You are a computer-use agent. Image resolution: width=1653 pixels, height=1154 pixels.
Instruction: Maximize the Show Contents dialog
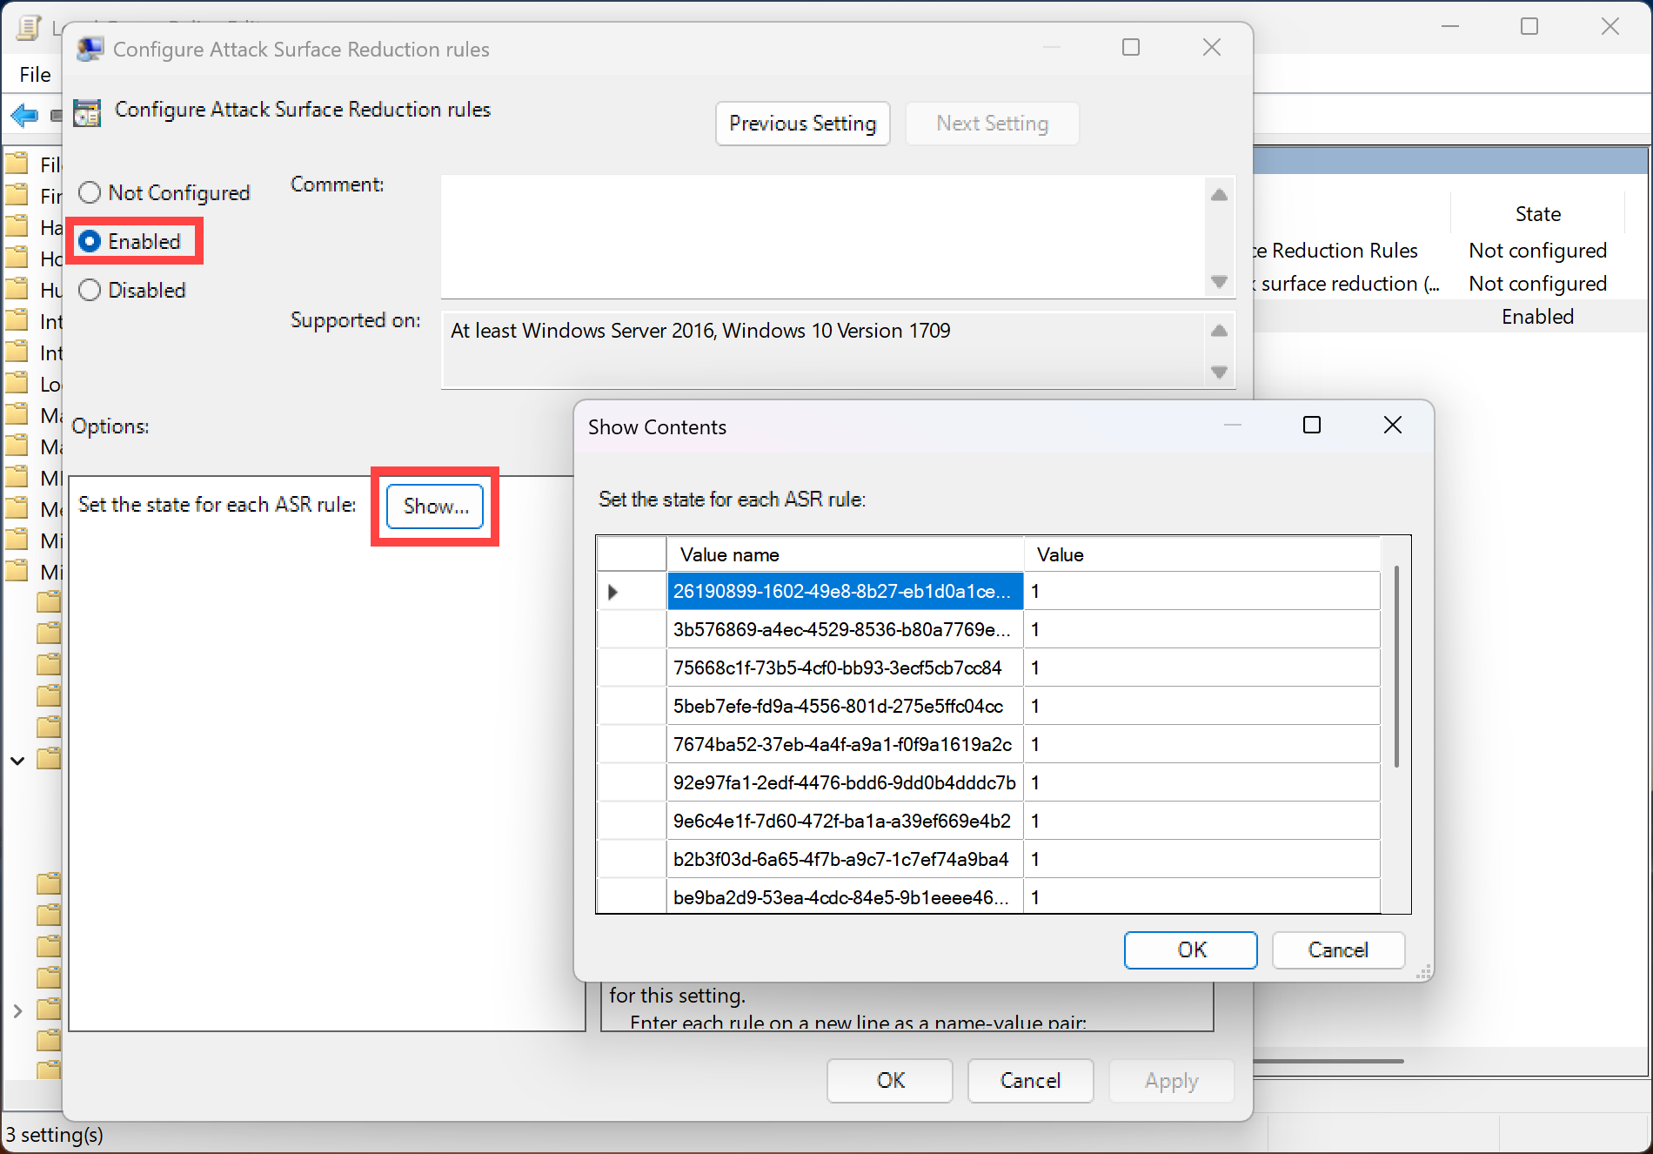(1311, 425)
